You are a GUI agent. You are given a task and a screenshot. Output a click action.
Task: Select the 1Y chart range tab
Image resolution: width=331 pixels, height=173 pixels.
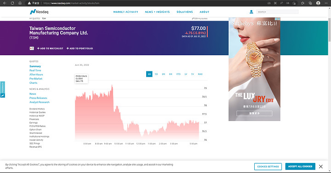click(x=186, y=74)
